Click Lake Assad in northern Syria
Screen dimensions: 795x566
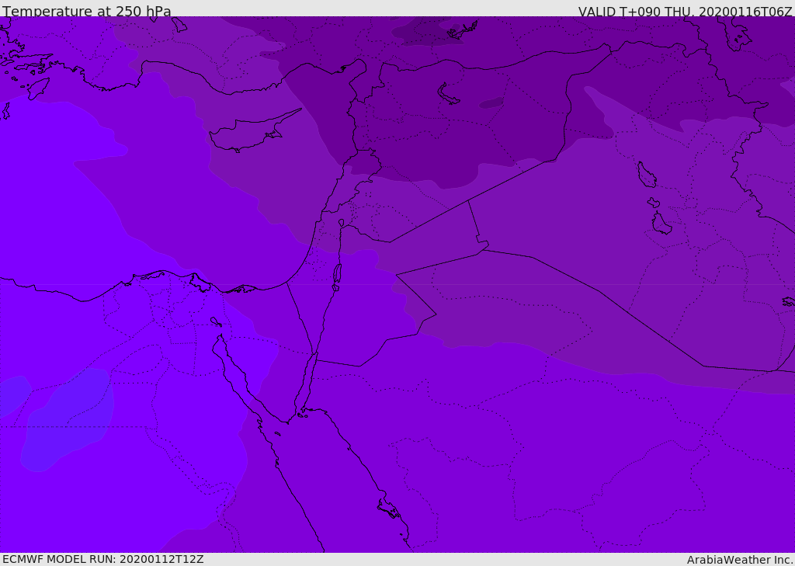pos(448,94)
